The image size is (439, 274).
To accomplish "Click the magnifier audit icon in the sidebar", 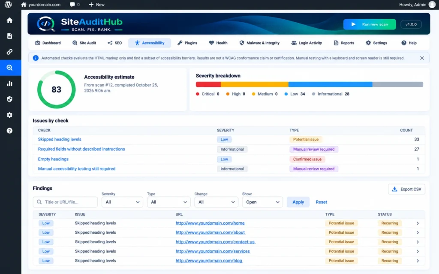I will tap(9, 68).
